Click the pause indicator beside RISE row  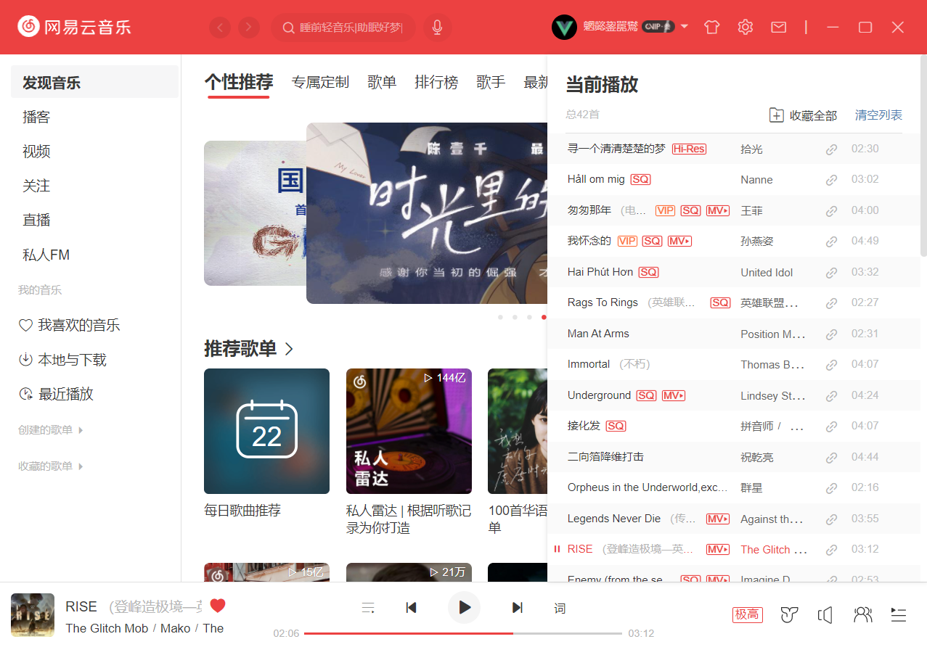(x=557, y=549)
